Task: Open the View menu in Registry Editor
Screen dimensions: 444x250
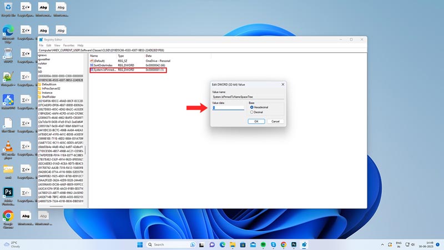Action: [x=57, y=46]
